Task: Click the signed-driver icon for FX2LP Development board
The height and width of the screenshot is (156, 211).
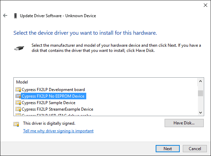Action: pyautogui.click(x=18, y=90)
